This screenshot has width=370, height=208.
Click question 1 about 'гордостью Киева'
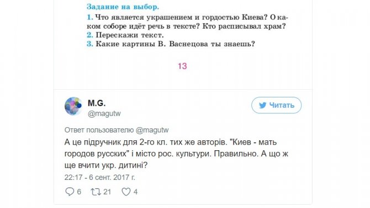point(187,21)
